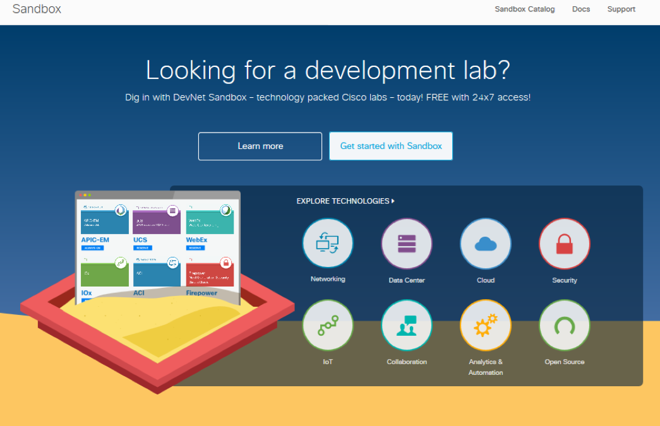The image size is (660, 426).
Task: Click the Open Source circle icon
Action: [565, 325]
